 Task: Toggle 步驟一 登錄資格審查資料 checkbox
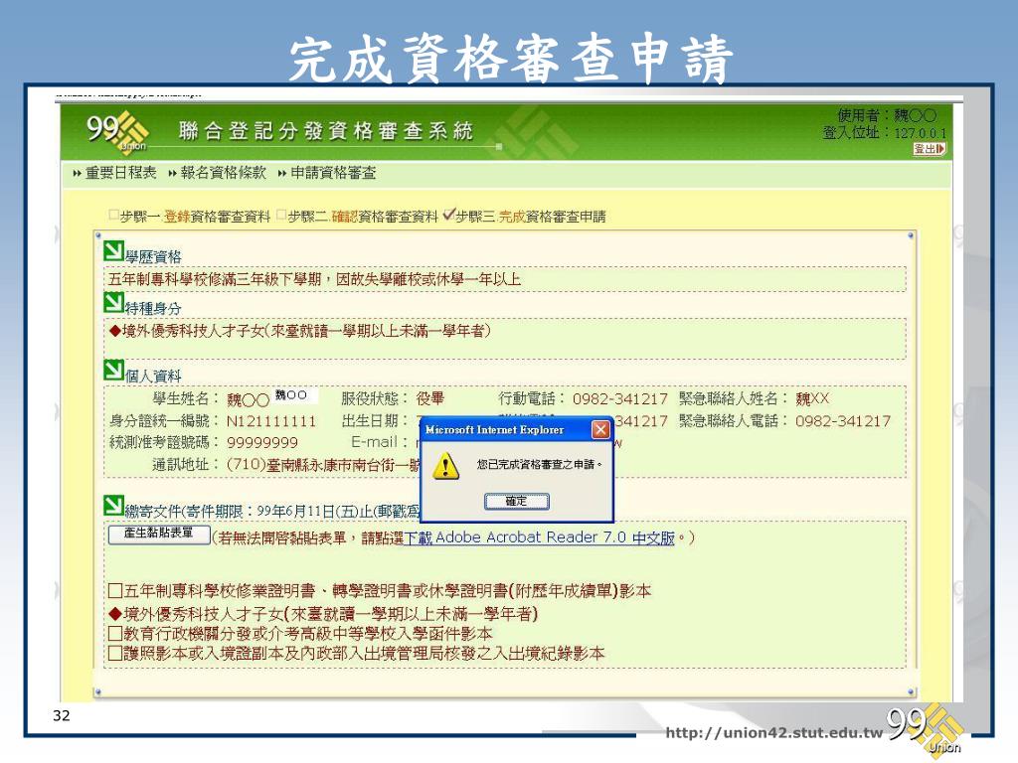114,215
